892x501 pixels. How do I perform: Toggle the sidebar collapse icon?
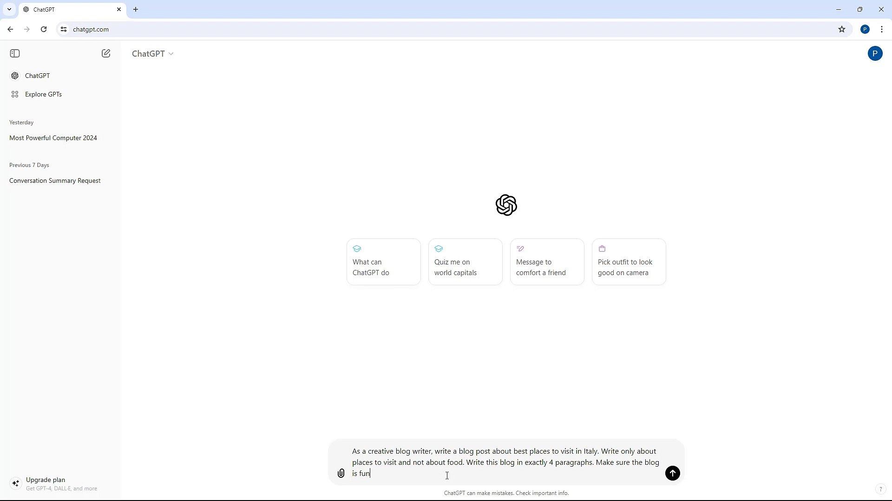[x=15, y=53]
